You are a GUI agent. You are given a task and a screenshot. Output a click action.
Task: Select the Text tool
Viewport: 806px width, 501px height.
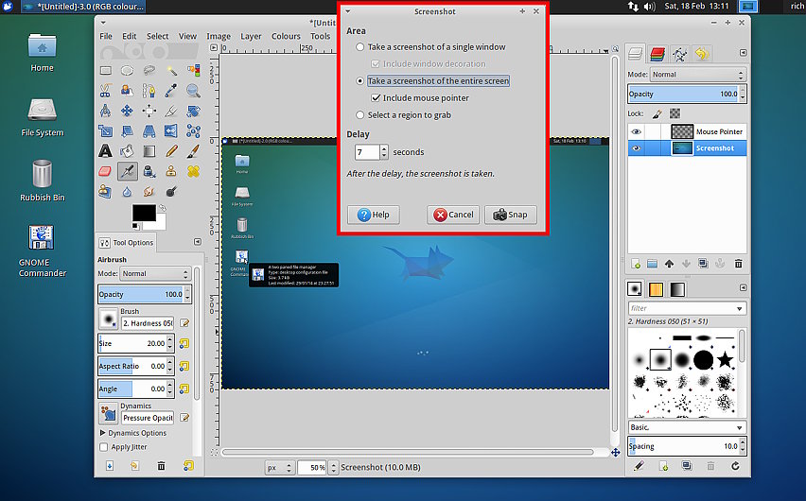[x=105, y=151]
